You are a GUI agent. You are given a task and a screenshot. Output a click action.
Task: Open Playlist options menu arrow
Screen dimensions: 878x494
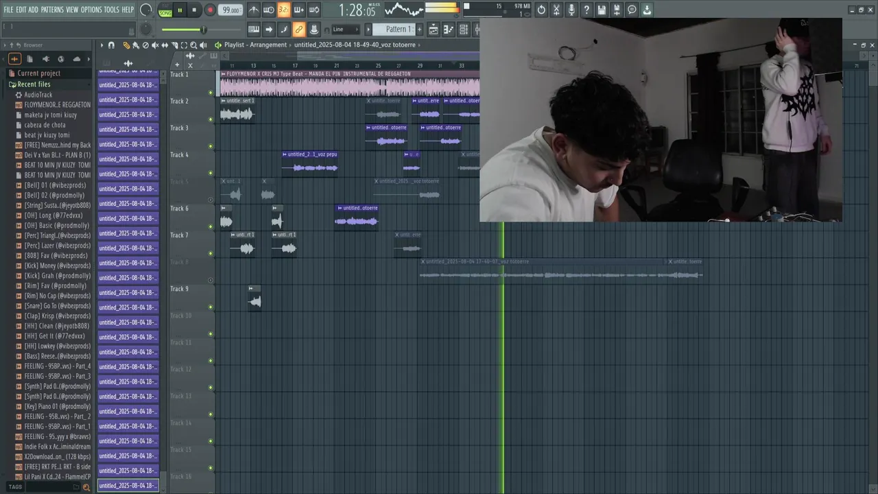102,45
